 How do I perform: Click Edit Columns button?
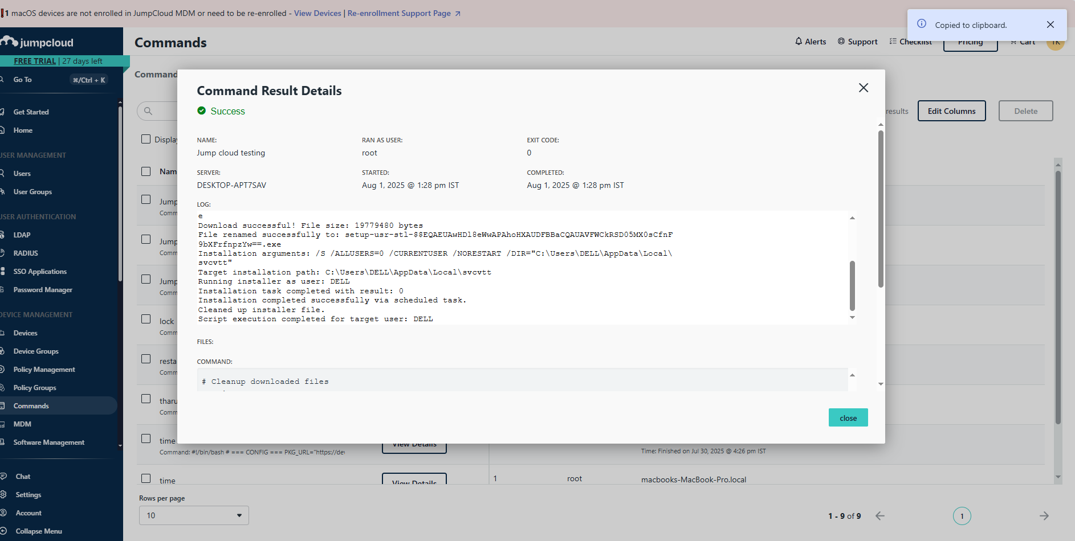(x=951, y=111)
